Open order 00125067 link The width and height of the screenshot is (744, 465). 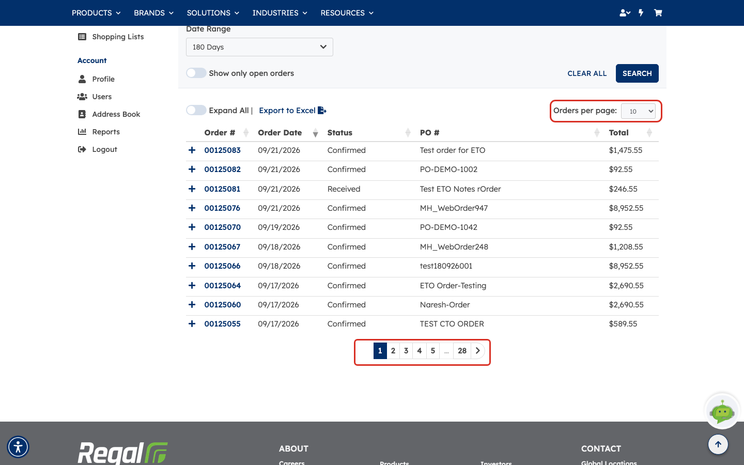[x=222, y=247]
